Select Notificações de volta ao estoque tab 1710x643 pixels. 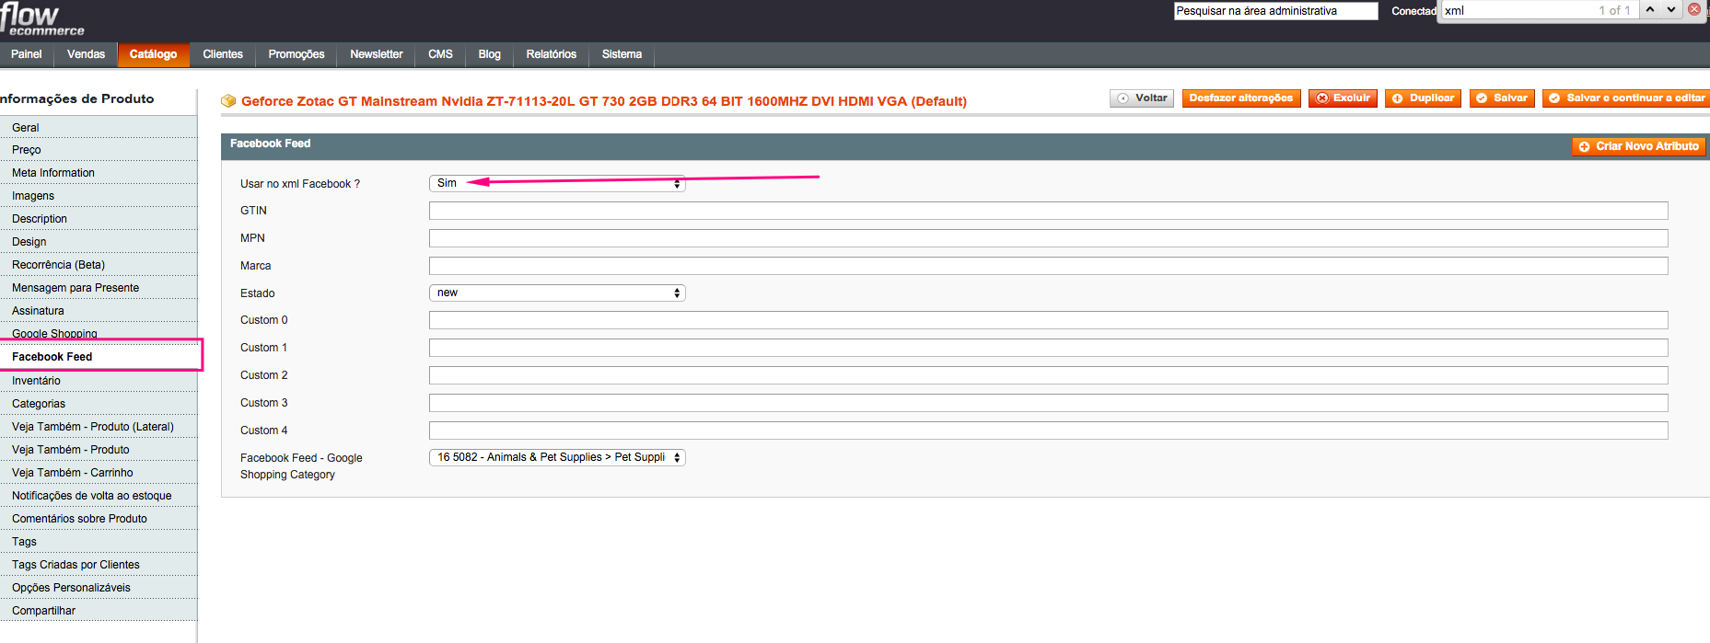[99, 496]
